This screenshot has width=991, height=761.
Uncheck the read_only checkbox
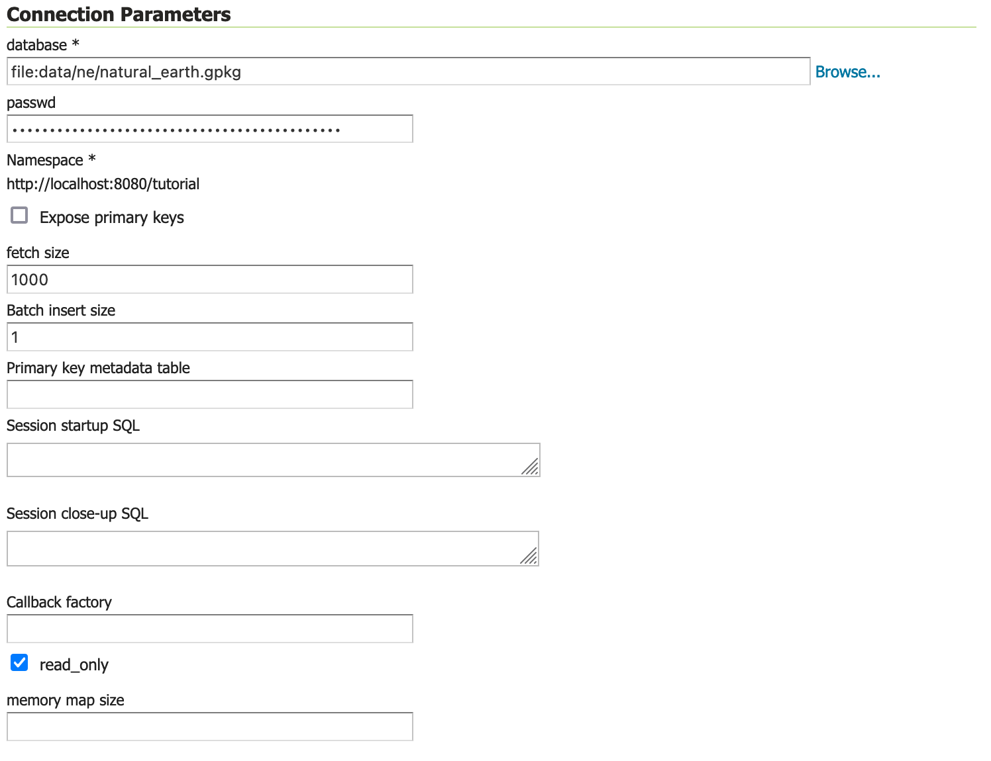pos(20,663)
